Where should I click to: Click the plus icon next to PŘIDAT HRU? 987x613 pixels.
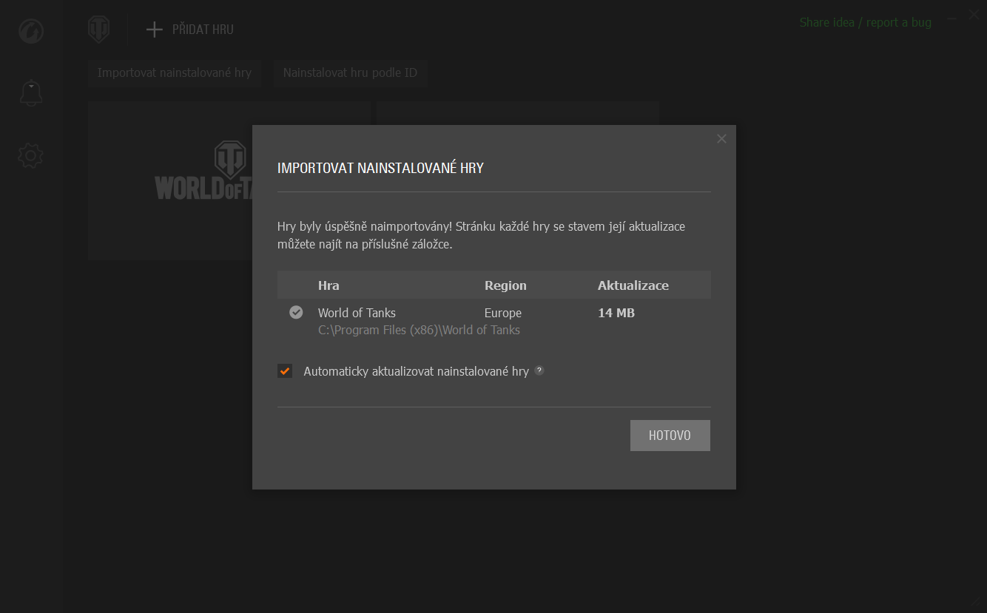[x=154, y=30]
